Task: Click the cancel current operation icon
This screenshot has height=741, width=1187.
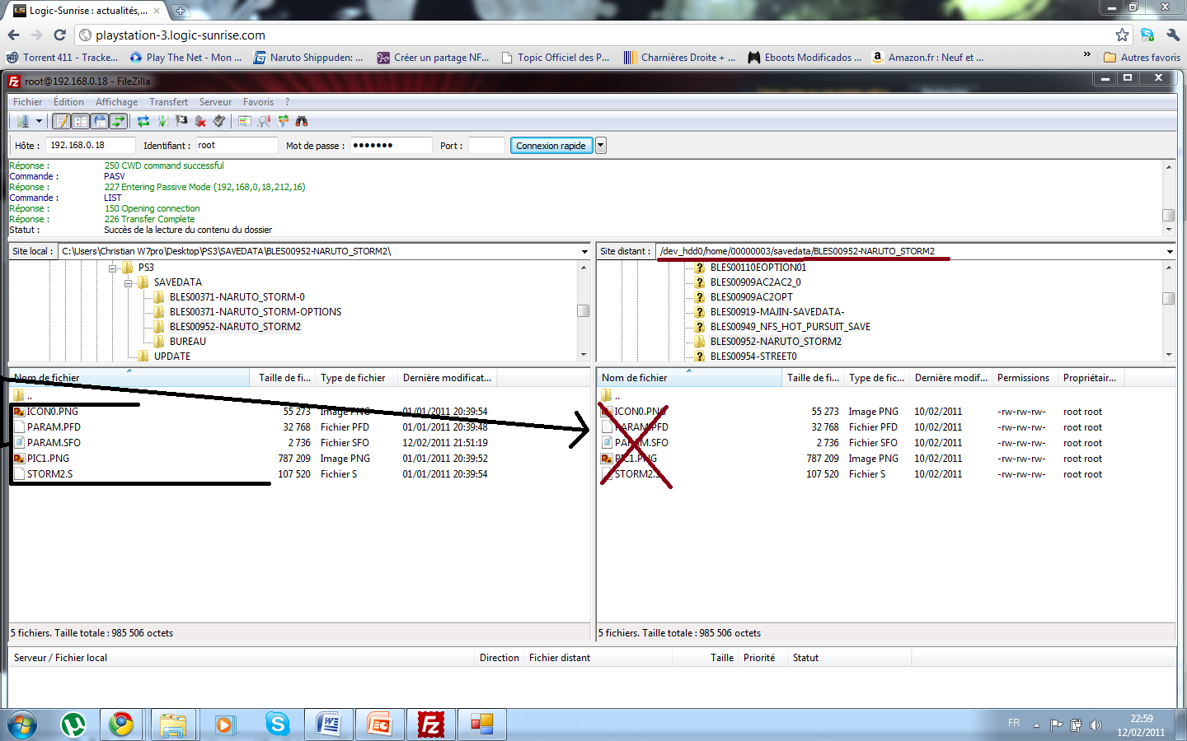Action: pos(181,121)
